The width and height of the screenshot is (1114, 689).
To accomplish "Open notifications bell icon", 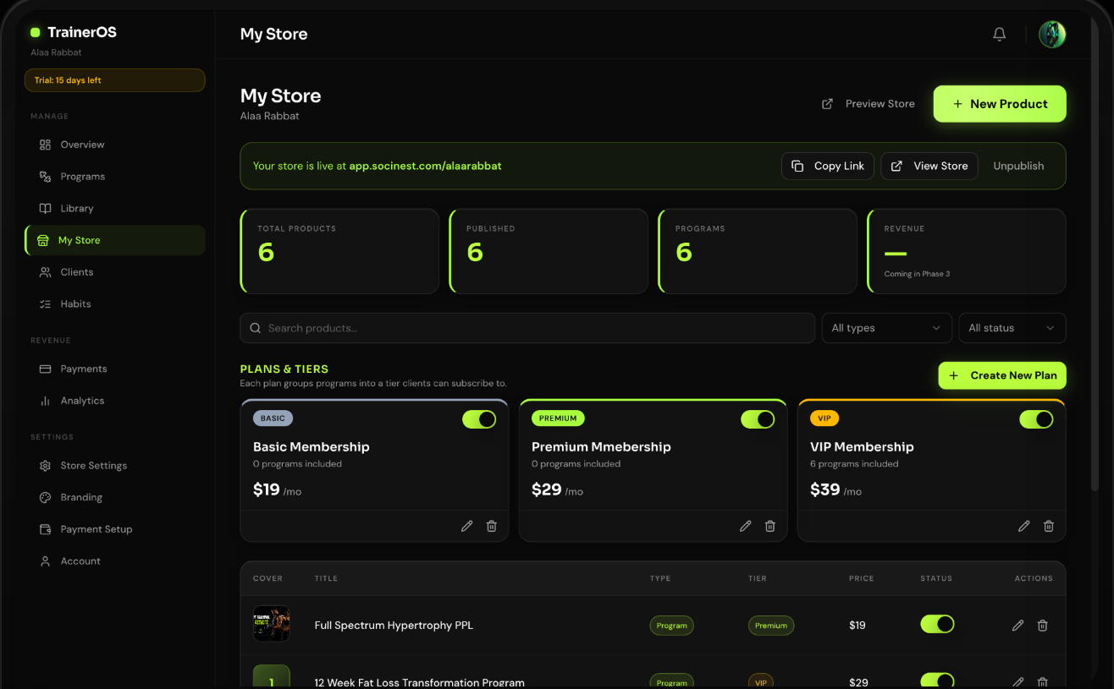I will point(999,34).
